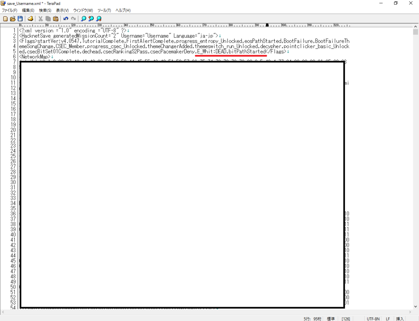Click the CSEC_Member flag on line 4
The width and height of the screenshot is (419, 321).
click(x=70, y=47)
